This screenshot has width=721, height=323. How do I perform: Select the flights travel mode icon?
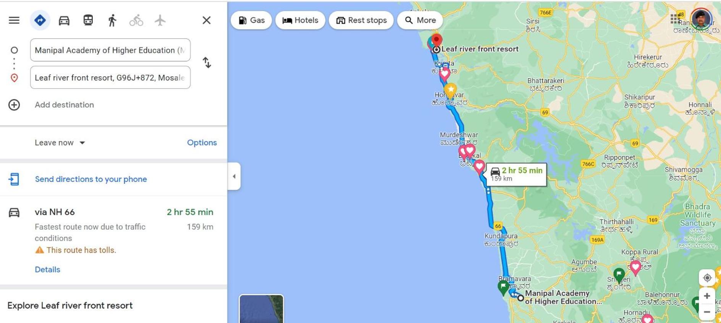(x=160, y=20)
